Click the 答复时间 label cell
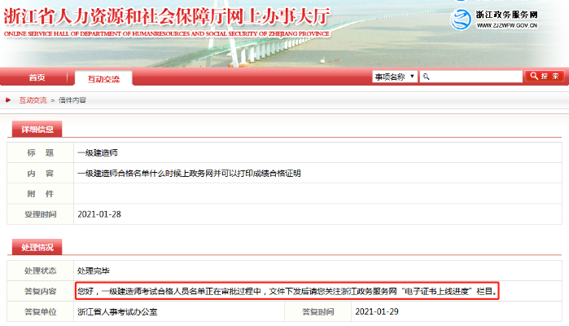Image resolution: width=569 pixels, height=326 pixels. pyautogui.click(x=318, y=312)
